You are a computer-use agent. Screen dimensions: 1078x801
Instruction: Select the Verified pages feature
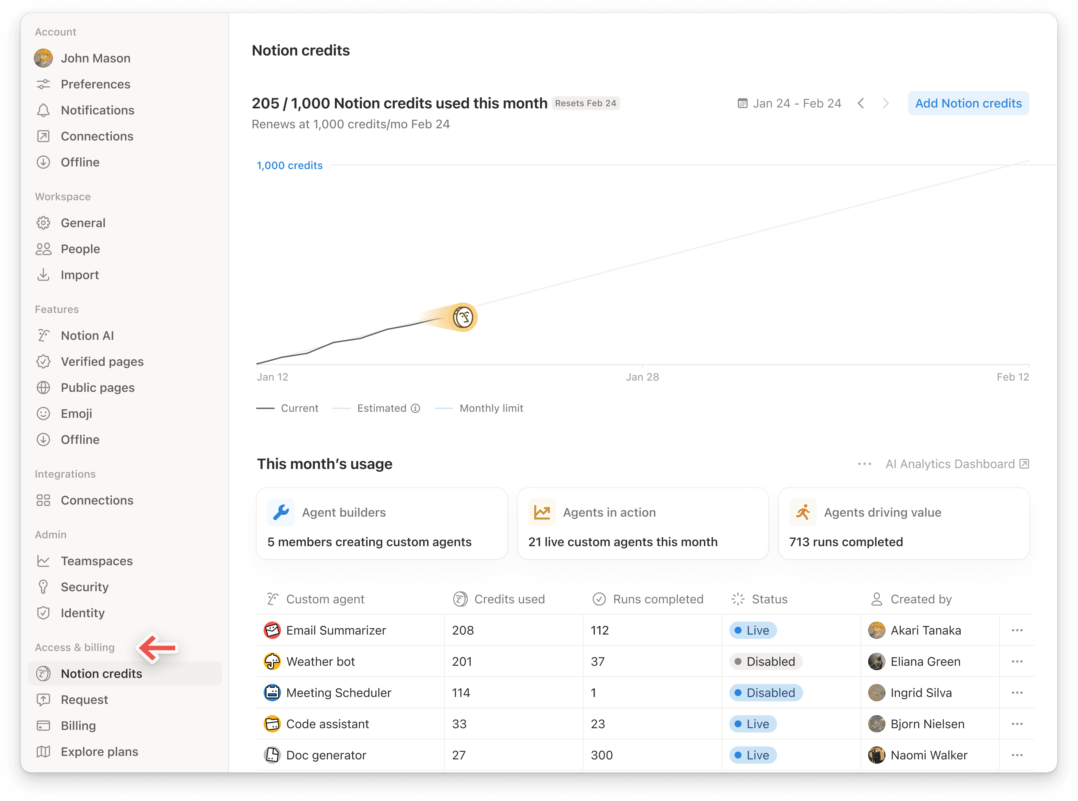pyautogui.click(x=102, y=361)
